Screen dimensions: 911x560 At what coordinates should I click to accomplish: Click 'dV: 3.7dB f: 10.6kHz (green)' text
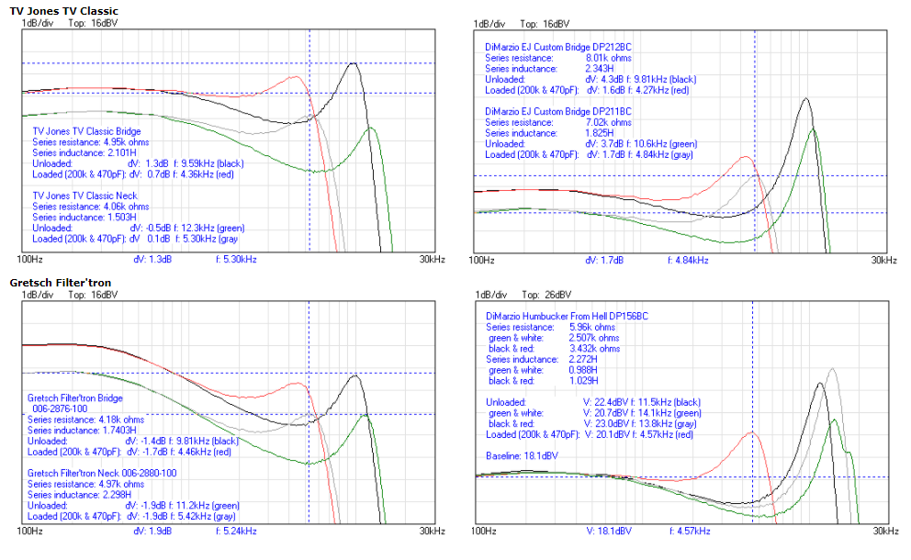641,144
